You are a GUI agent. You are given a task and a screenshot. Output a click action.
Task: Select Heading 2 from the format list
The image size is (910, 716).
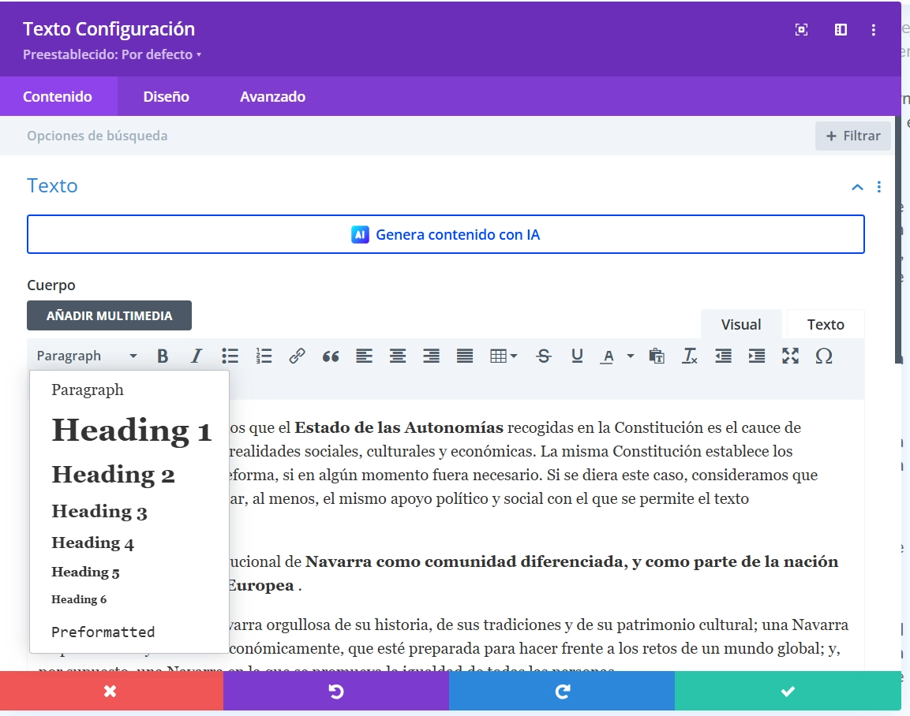point(129,474)
